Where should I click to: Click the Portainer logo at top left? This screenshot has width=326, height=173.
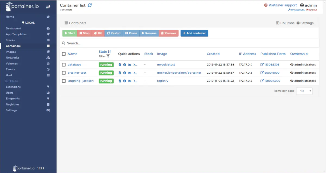click(22, 7)
